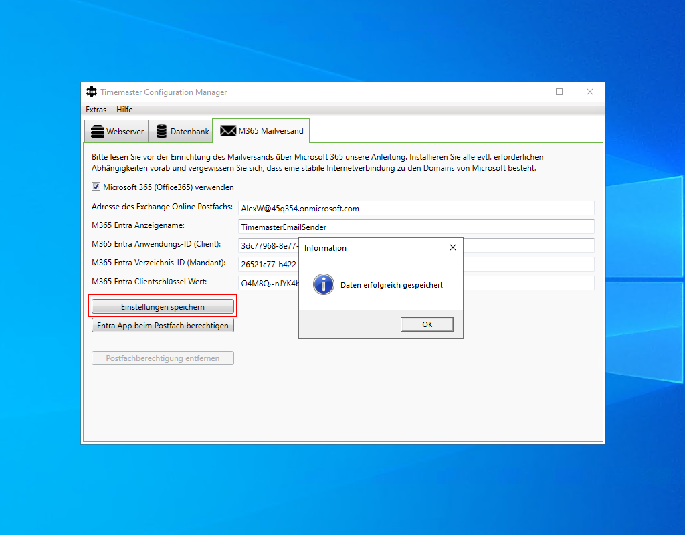685x535 pixels.
Task: Click into the Entra Anwendungs-ID (Client) field
Action: coord(268,245)
